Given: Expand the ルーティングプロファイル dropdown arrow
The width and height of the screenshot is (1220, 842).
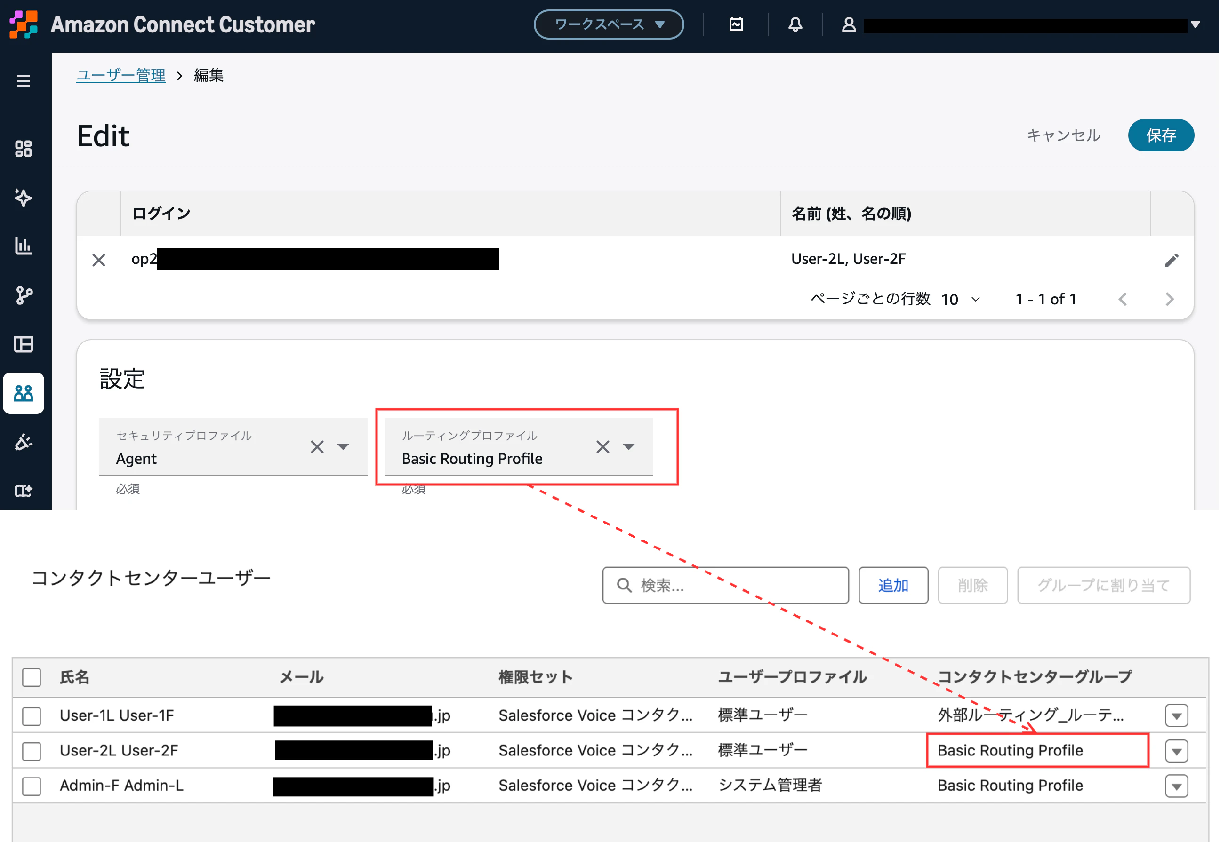Looking at the screenshot, I should click(629, 447).
